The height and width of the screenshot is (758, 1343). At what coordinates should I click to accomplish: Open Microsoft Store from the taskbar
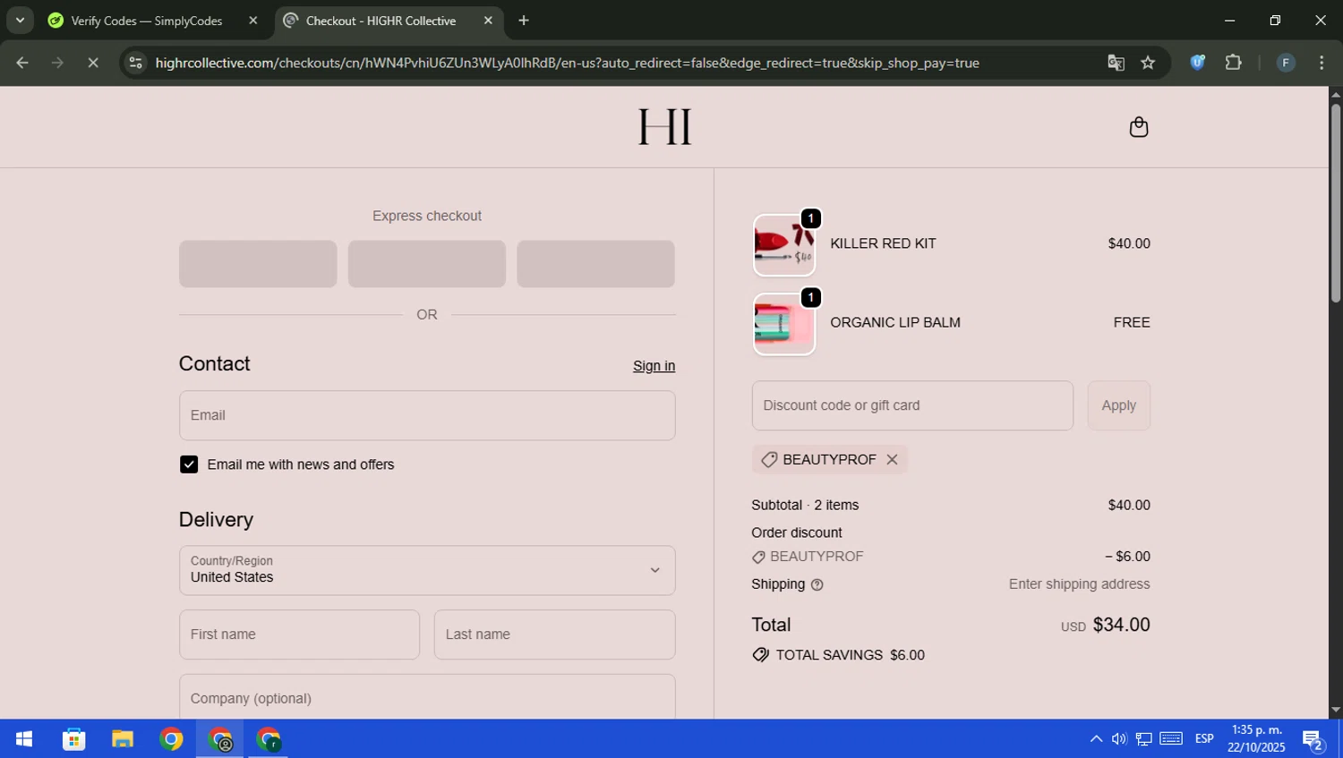tap(73, 739)
